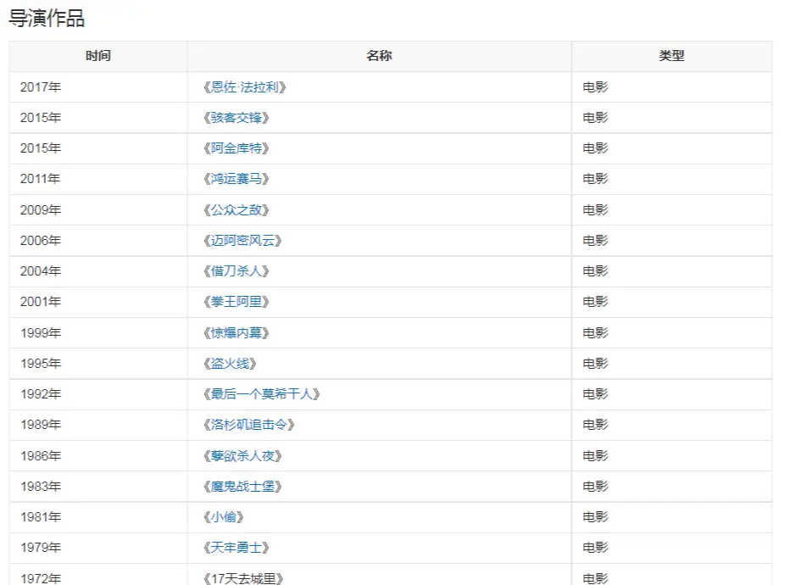Click 电影 in the 《公众之敌》 row
Image resolution: width=790 pixels, height=585 pixels.
pyautogui.click(x=595, y=209)
